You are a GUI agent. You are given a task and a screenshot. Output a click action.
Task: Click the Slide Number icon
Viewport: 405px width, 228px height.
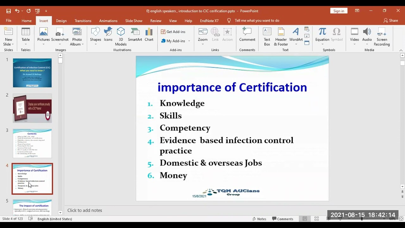pyautogui.click(x=307, y=36)
